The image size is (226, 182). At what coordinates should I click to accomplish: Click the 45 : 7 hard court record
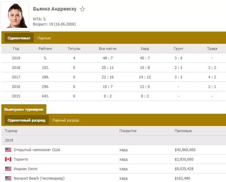pyautogui.click(x=145, y=58)
